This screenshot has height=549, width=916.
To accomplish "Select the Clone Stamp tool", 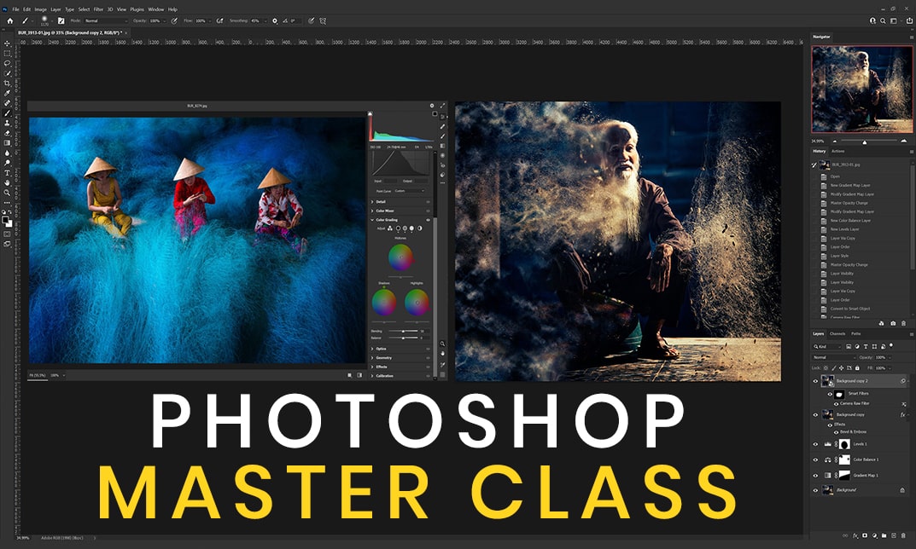I will (7, 123).
